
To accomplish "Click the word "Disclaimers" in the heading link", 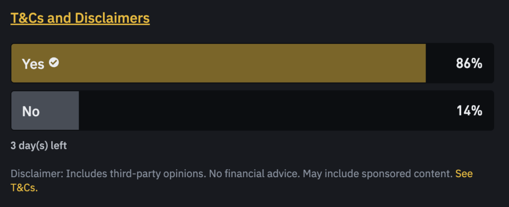I will click(112, 18).
